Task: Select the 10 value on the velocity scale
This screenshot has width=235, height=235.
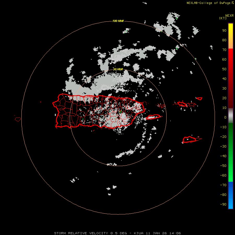Action: (224, 108)
